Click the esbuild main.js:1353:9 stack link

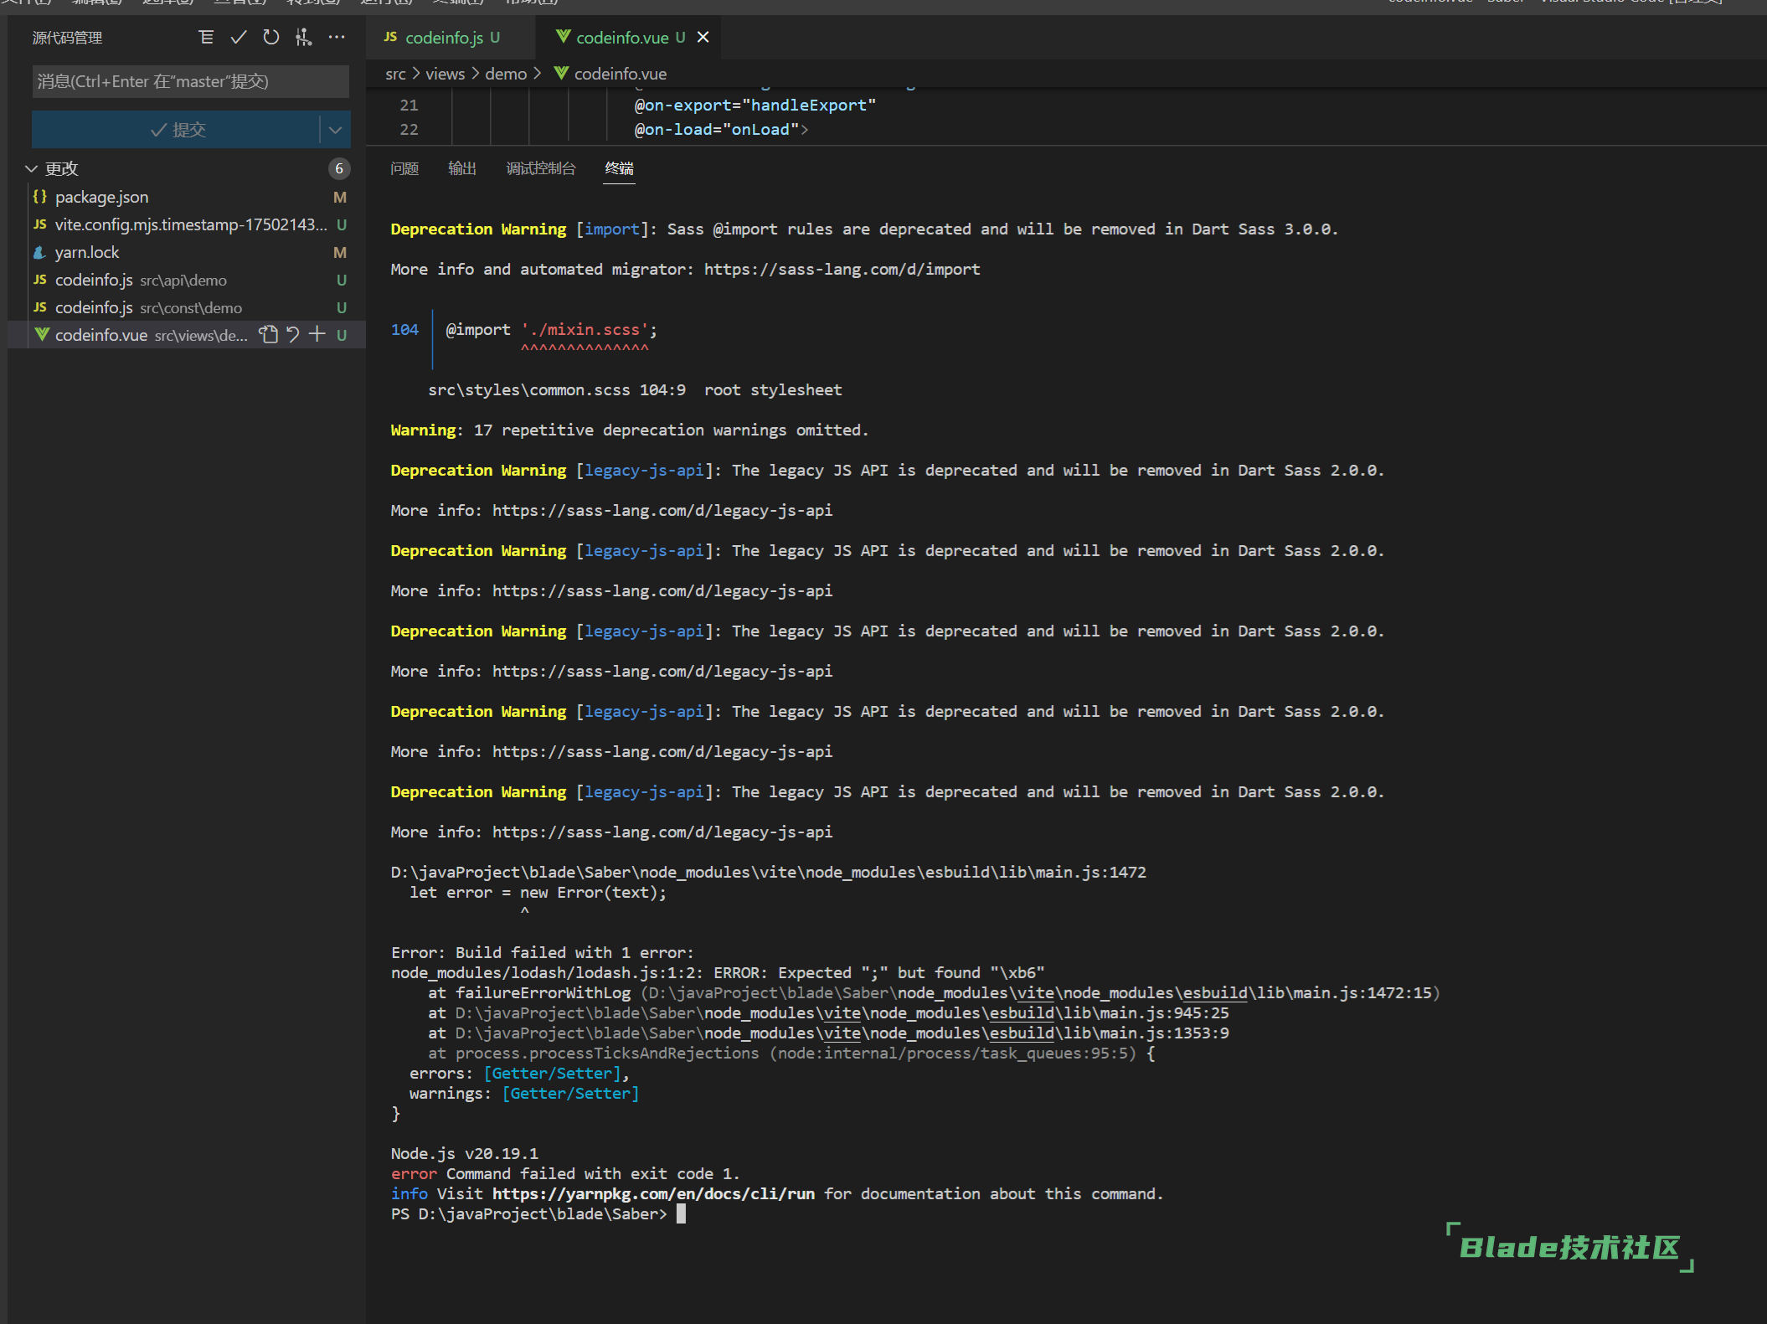(x=842, y=1033)
